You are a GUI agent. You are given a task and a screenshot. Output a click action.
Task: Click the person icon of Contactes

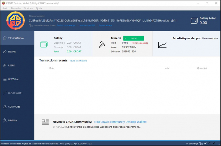tap(5, 107)
